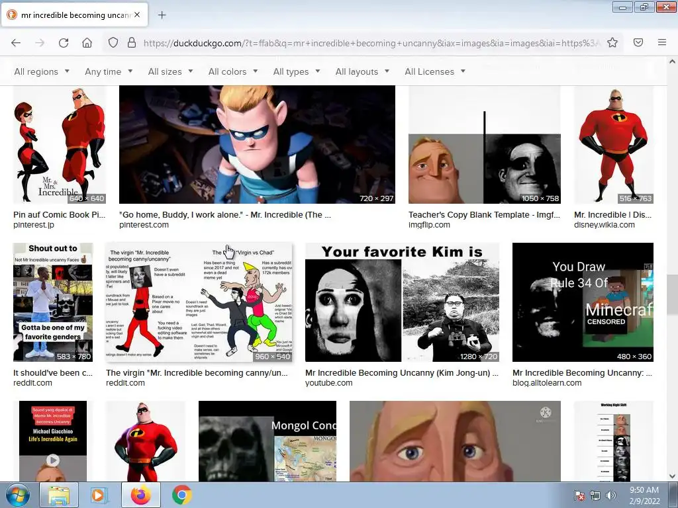Viewport: 678px width, 508px height.
Task: Open the Save to Pocket button
Action: click(x=638, y=43)
